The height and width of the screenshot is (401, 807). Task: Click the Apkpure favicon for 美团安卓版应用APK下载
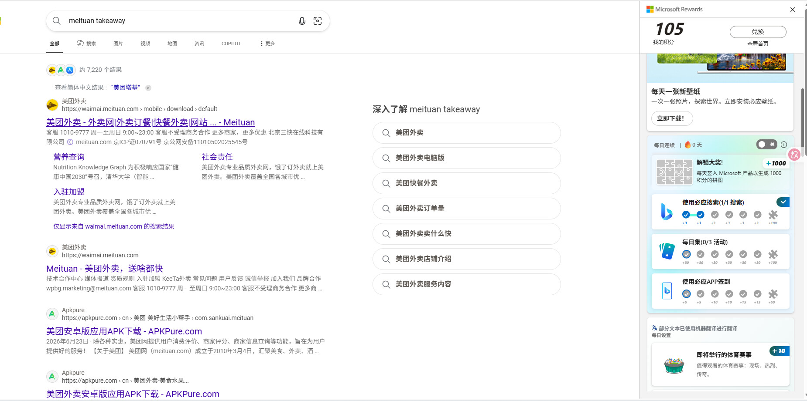[52, 314]
